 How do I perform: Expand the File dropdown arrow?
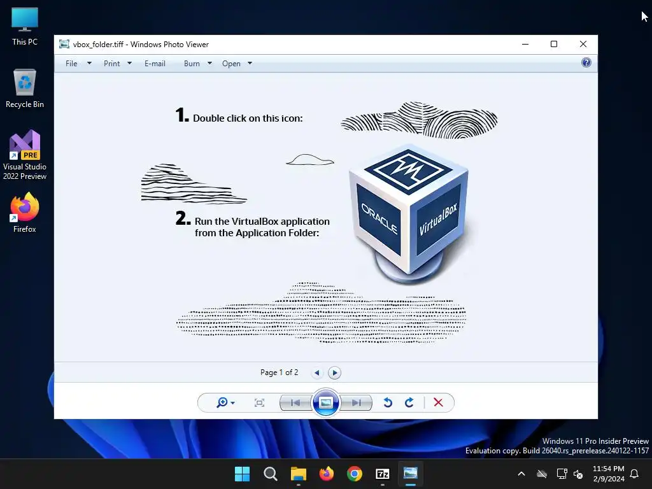tap(89, 63)
